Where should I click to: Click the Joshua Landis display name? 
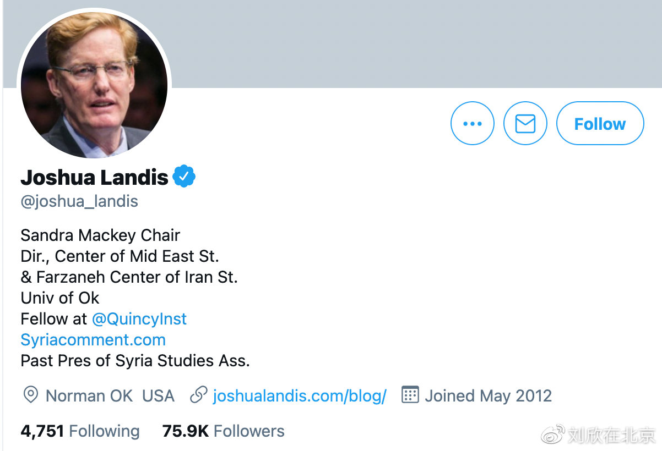pos(94,177)
